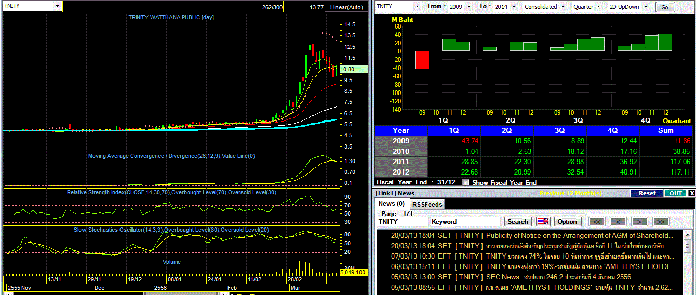Image resolution: width=696 pixels, height=295 pixels.
Task: Click the TNITY symbol field in News search
Action: point(403,221)
